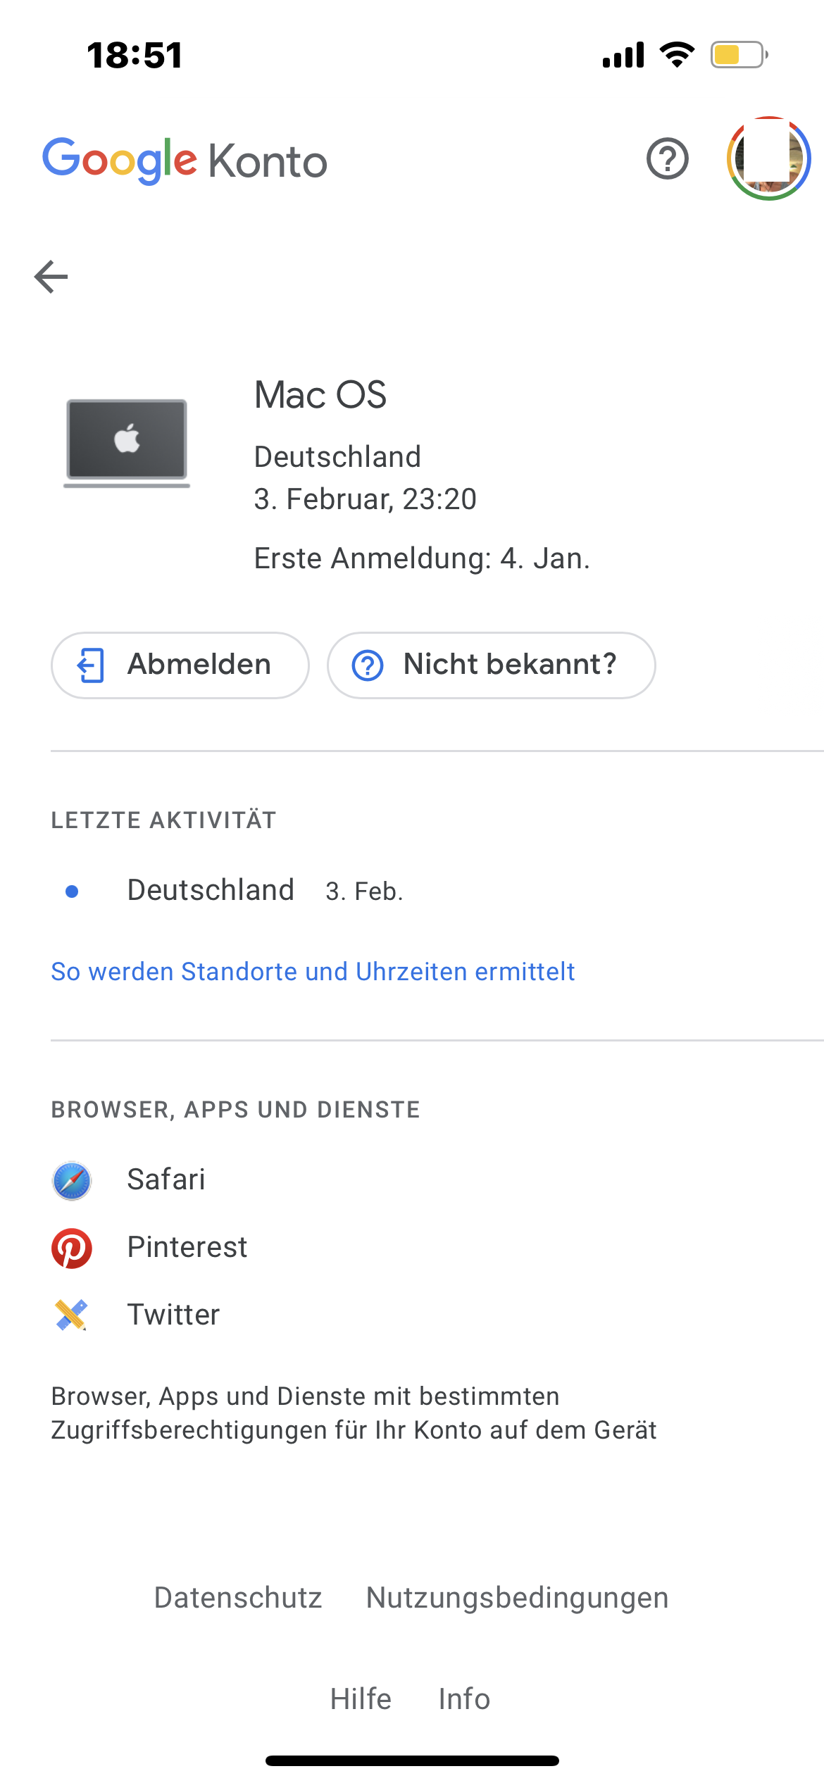Viewport: 824px width, 1783px height.
Task: Tap the home indicator bar
Action: [x=412, y=1760]
